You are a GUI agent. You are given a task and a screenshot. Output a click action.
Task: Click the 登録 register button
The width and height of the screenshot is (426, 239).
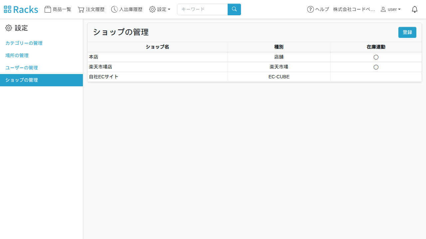click(407, 32)
